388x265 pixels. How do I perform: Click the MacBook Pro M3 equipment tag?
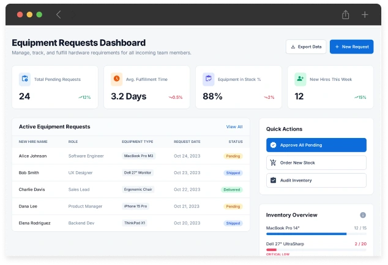tap(138, 156)
